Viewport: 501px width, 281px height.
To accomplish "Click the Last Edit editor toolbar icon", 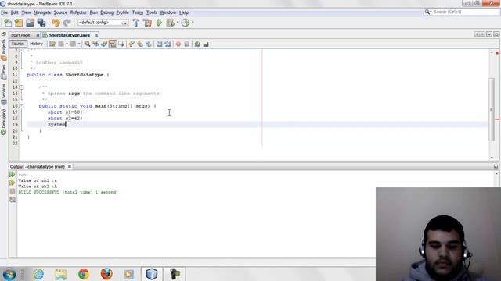I will click(x=52, y=44).
